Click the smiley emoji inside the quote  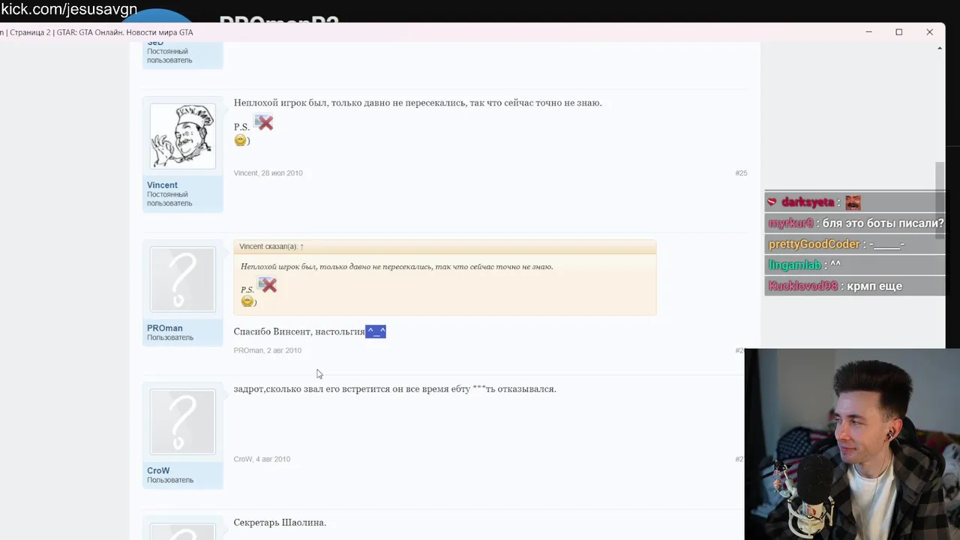247,301
